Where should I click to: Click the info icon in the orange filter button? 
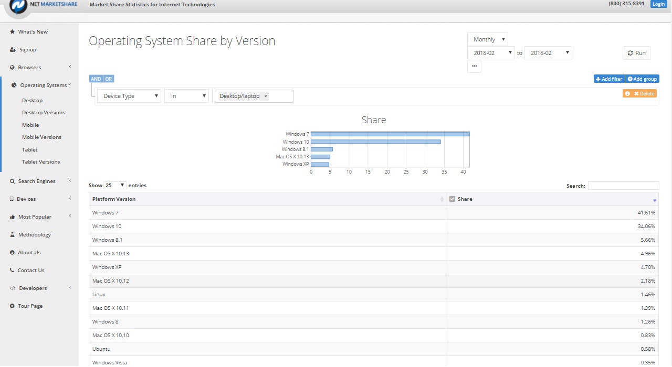(x=627, y=94)
